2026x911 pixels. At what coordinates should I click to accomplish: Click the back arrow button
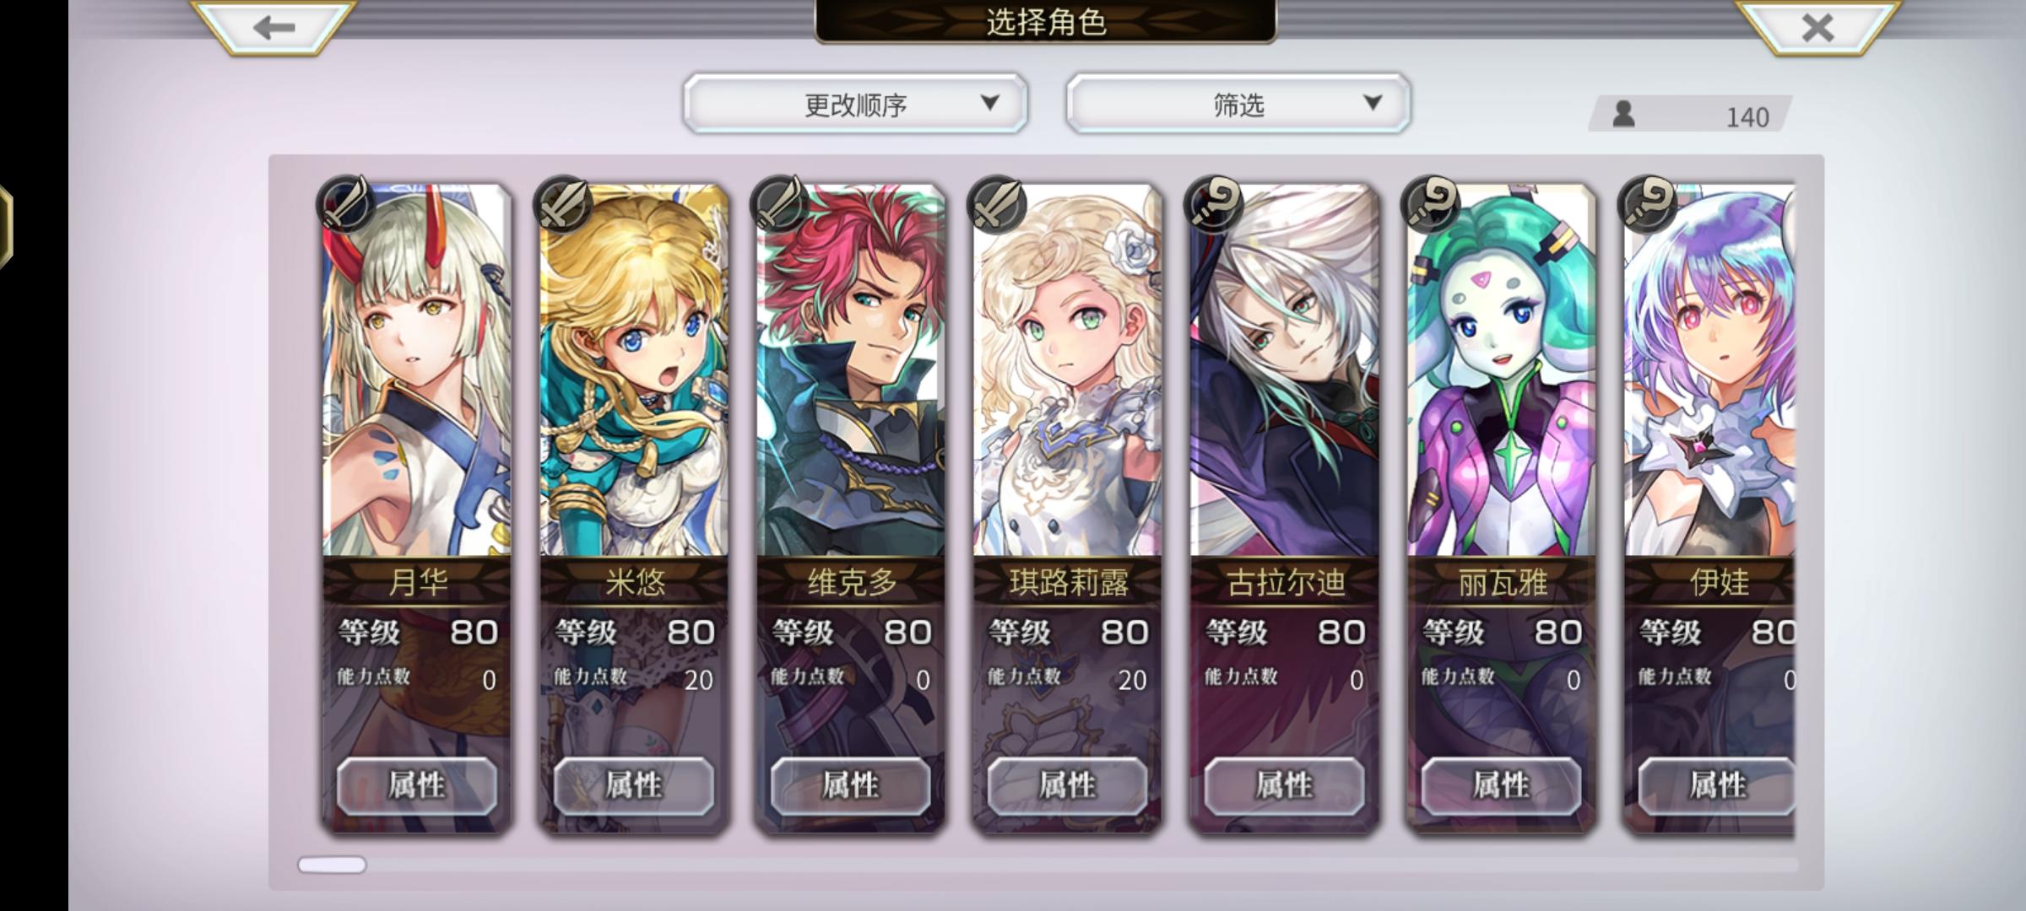[273, 27]
